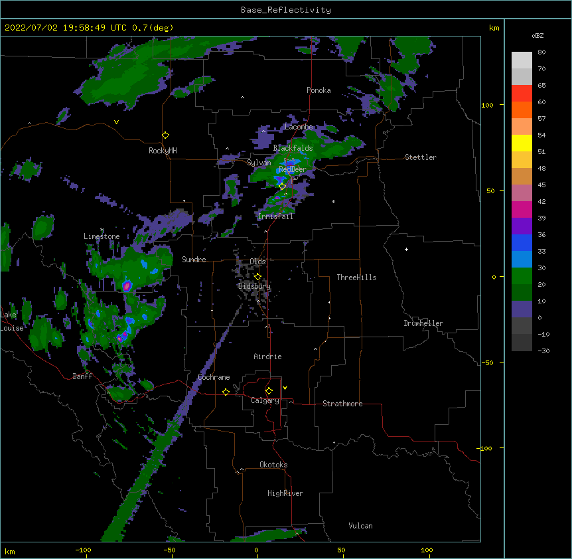The height and width of the screenshot is (559, 572).
Task: Click the Airdrie label
Action: pos(267,357)
